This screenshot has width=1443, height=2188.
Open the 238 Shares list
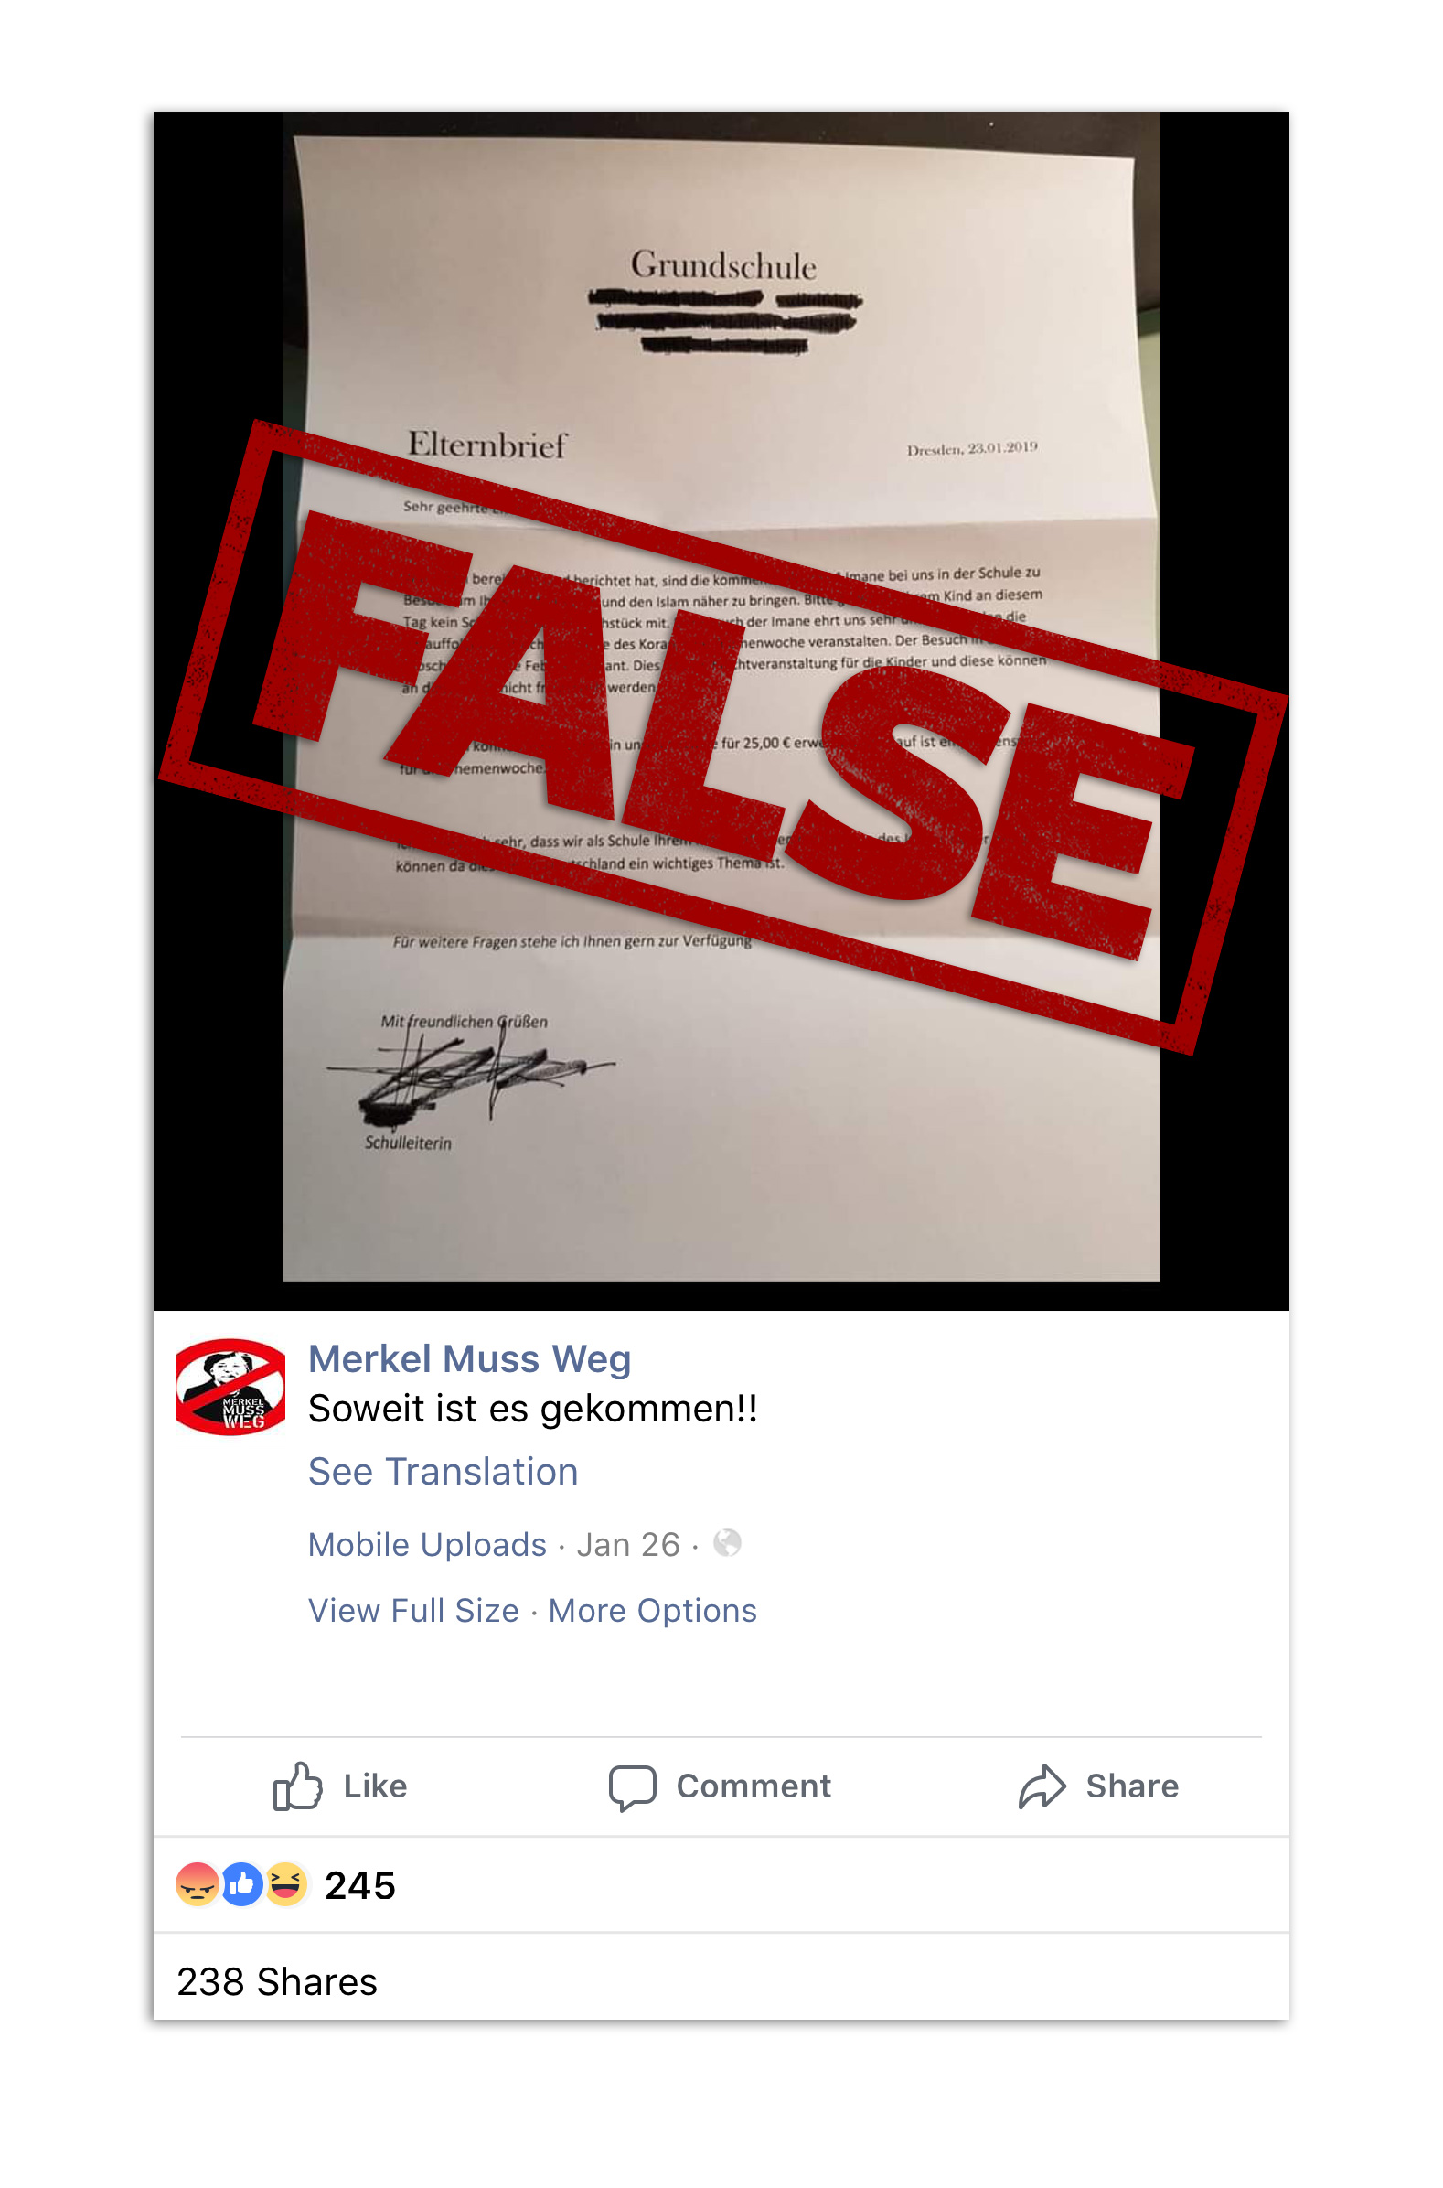click(277, 1981)
